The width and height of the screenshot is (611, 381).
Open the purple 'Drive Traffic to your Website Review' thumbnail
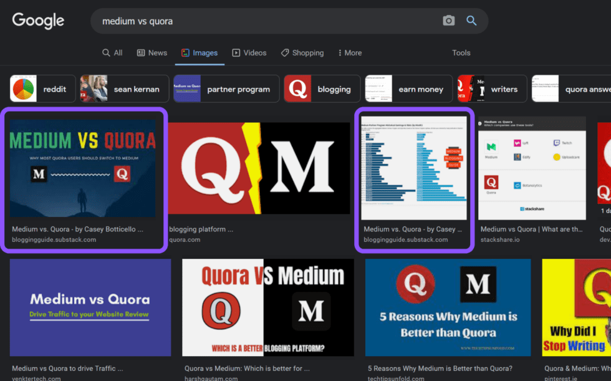(90, 307)
